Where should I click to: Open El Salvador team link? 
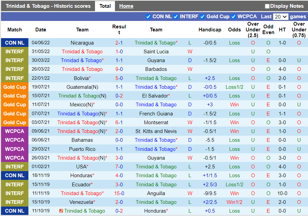click(x=155, y=96)
